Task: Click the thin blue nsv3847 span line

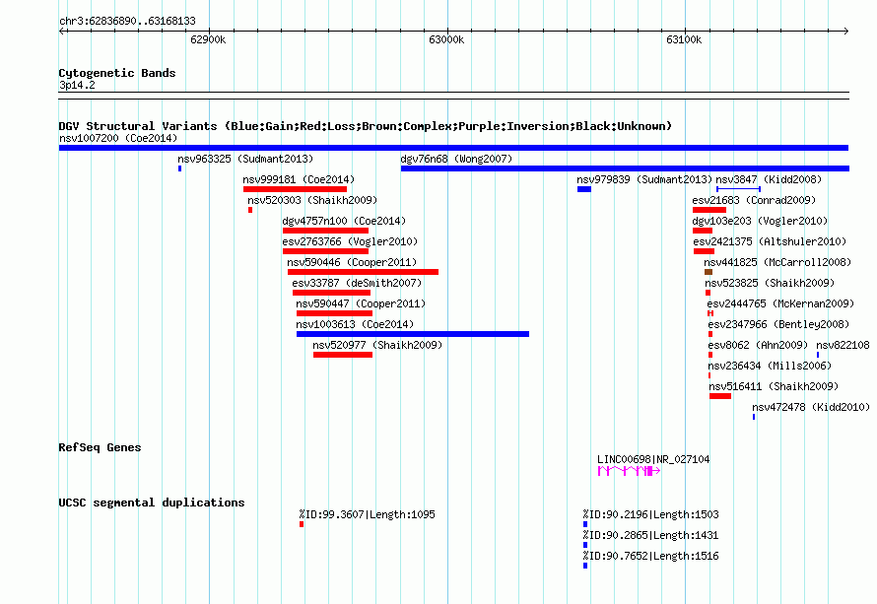Action: 738,189
